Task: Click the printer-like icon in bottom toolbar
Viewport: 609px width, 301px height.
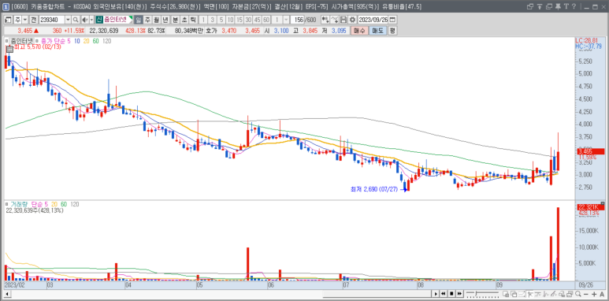Action: (x=570, y=294)
